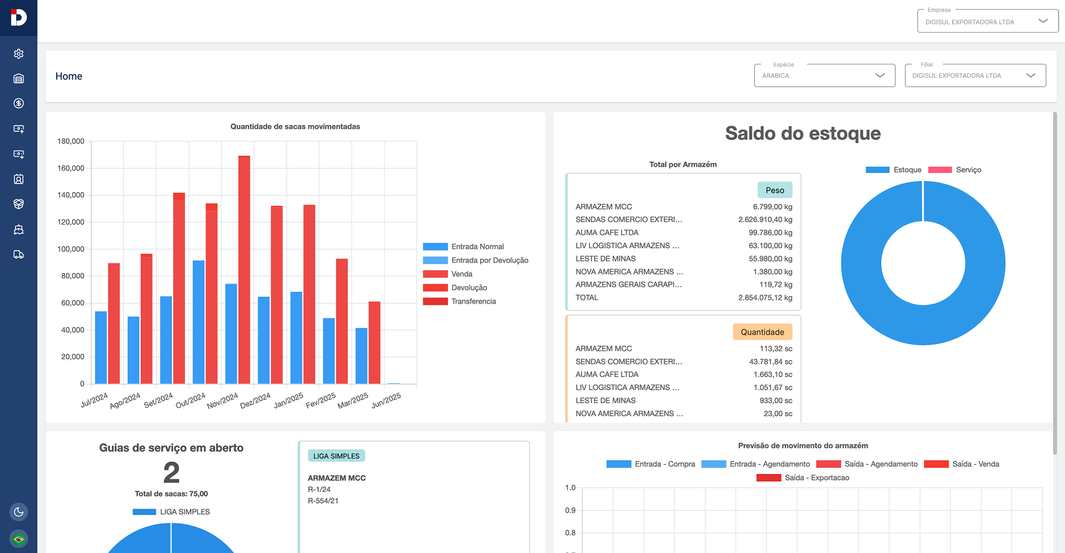Click the tall red Nov/2024 bar
The image size is (1065, 553).
click(244, 269)
